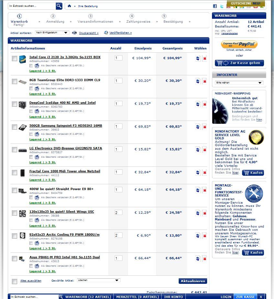274x299 pixels.
Task: Click the Veröffentlichen share icon
Action: (x=106, y=33)
